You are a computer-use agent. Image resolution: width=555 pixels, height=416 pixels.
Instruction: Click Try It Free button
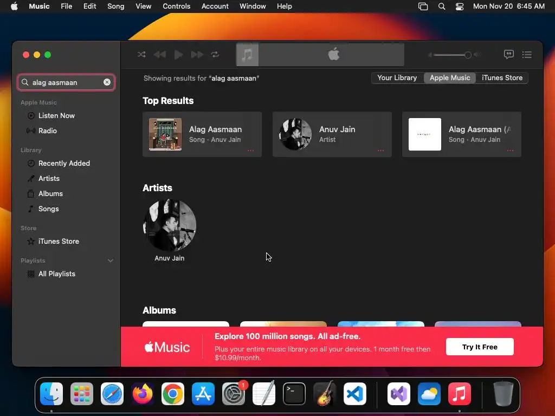(480, 347)
